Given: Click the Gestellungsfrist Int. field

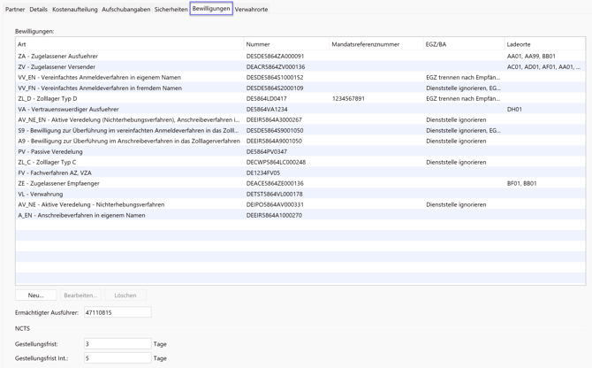Looking at the screenshot, I should (118, 358).
